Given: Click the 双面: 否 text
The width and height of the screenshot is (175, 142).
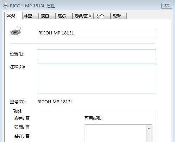Looking at the screenshot, I should point(22,127).
